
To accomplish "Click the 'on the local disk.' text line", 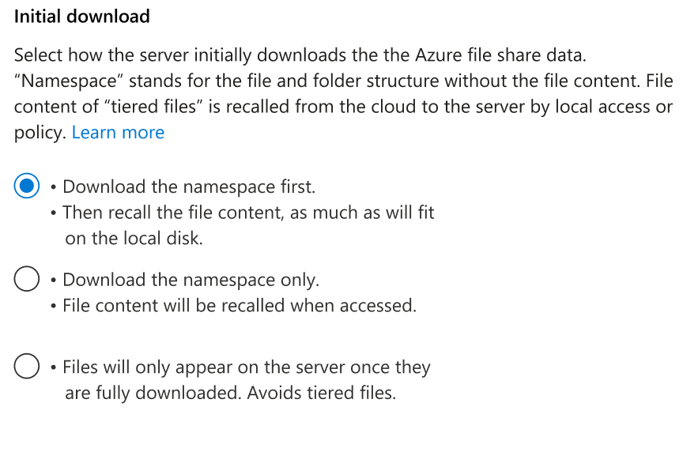I will pyautogui.click(x=134, y=238).
